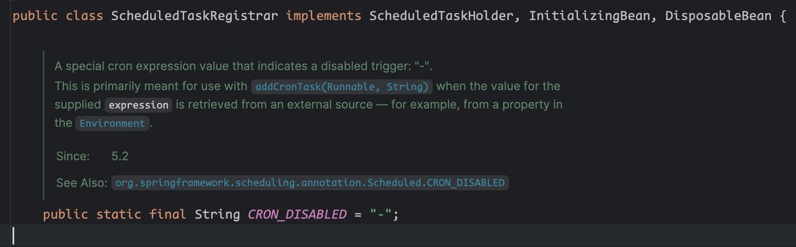Click the ScheduledTaskHolder interface name

pos(441,16)
